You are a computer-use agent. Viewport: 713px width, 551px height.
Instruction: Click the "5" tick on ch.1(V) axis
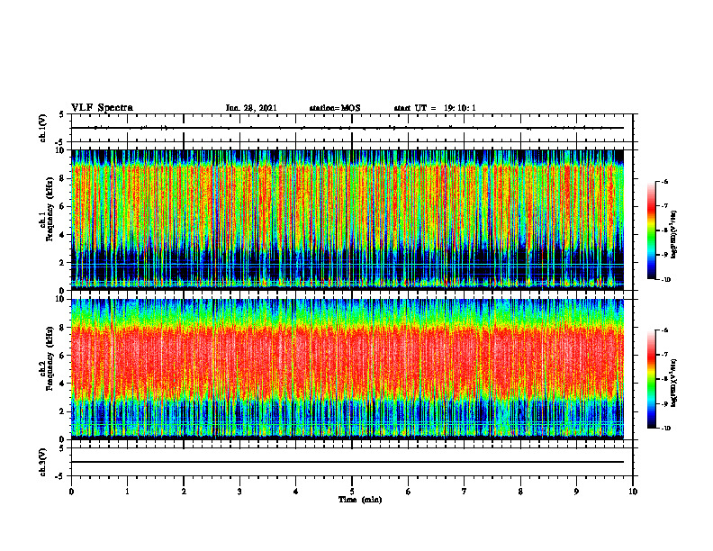[61, 115]
